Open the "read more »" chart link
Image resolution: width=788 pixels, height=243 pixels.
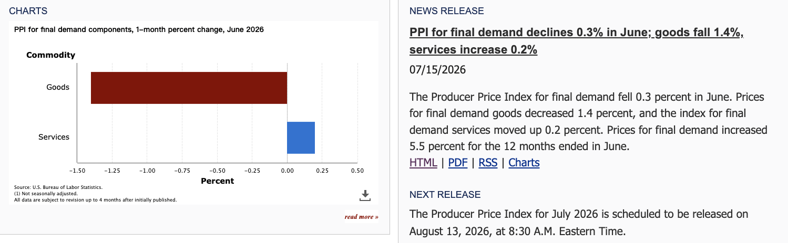tap(361, 217)
